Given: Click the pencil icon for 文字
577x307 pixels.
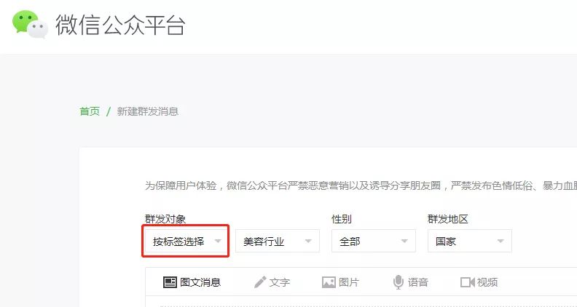Looking at the screenshot, I should pyautogui.click(x=260, y=282).
